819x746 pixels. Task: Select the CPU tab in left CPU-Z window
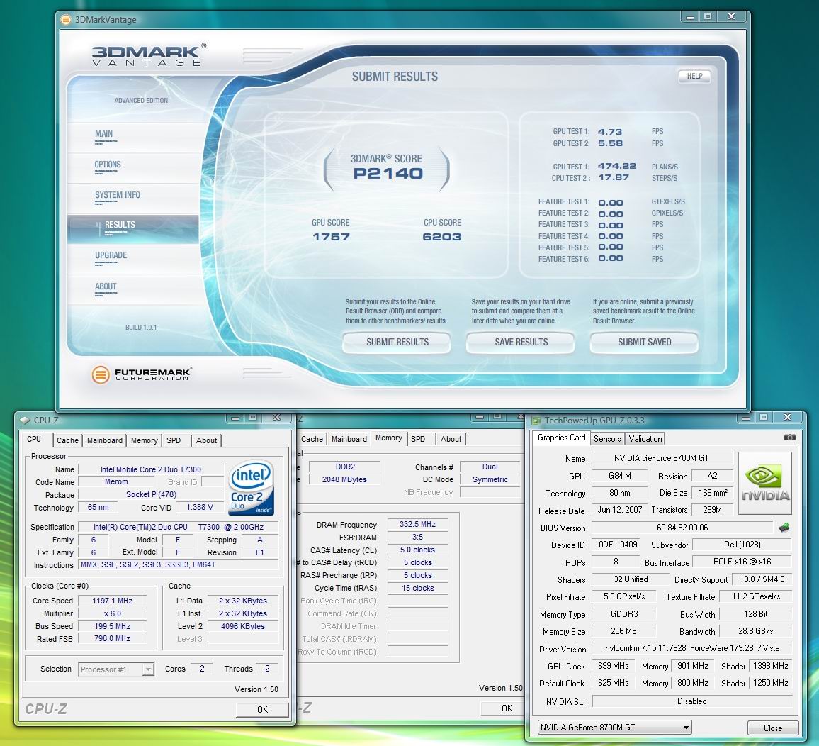(x=34, y=439)
